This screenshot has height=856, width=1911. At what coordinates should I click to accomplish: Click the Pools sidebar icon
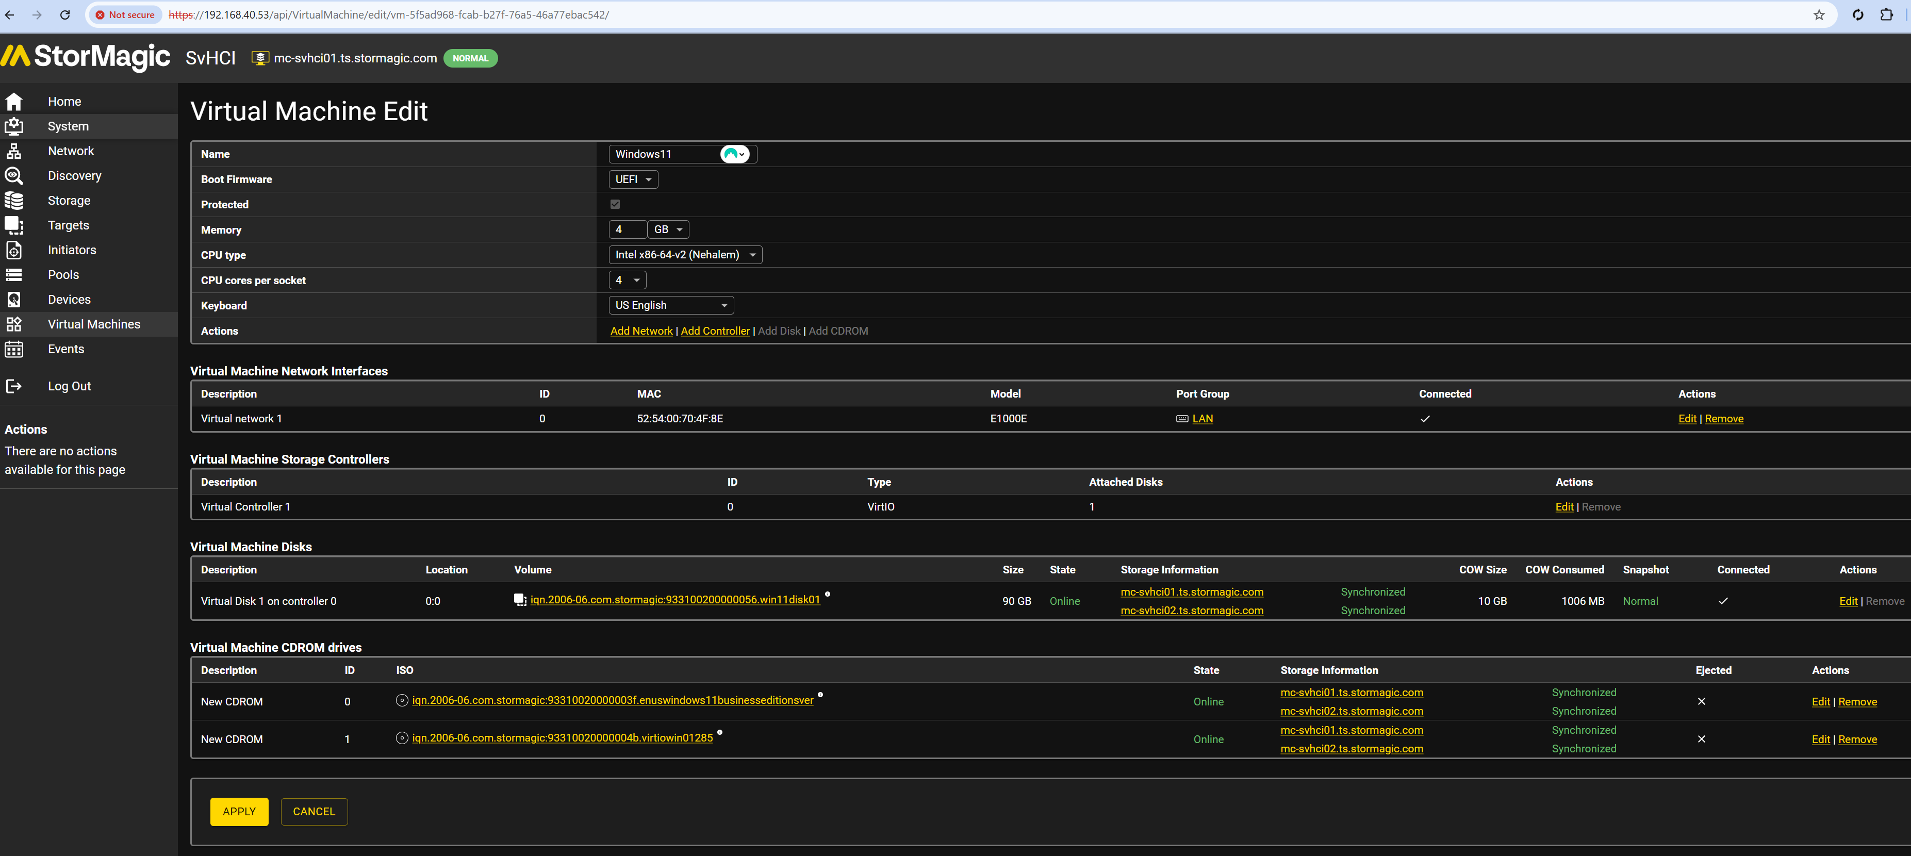click(x=14, y=274)
